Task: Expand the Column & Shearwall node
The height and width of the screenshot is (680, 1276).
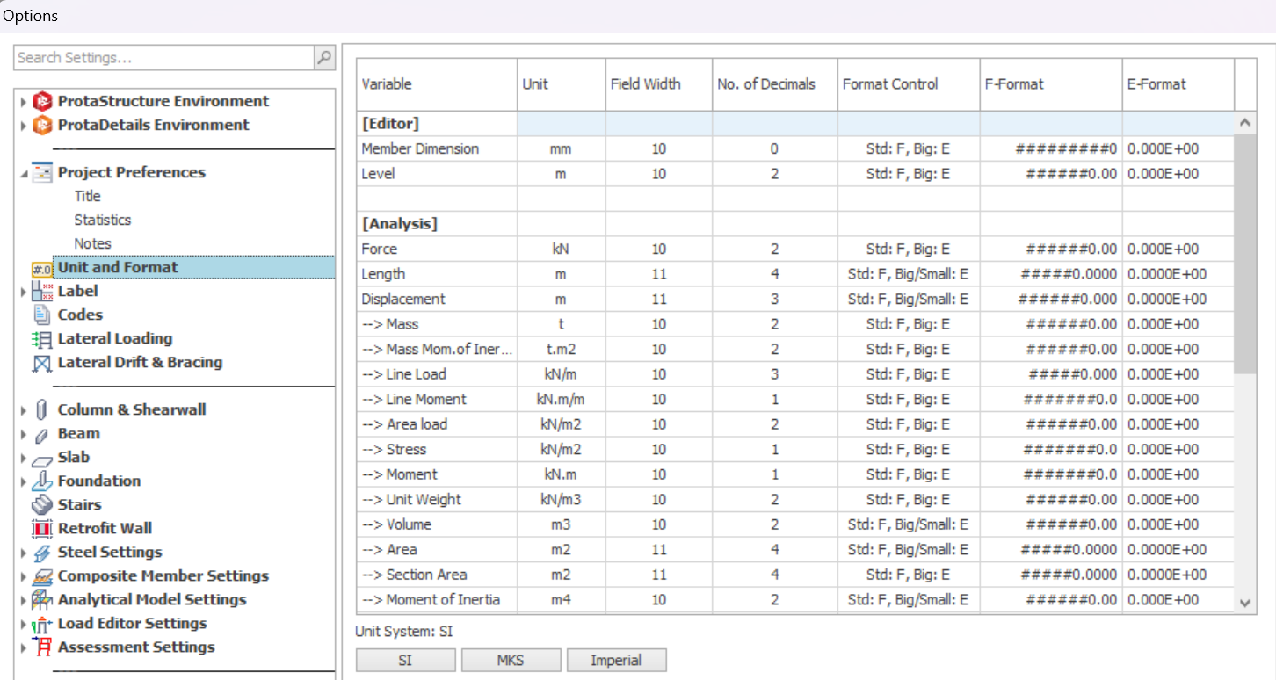Action: click(x=24, y=410)
